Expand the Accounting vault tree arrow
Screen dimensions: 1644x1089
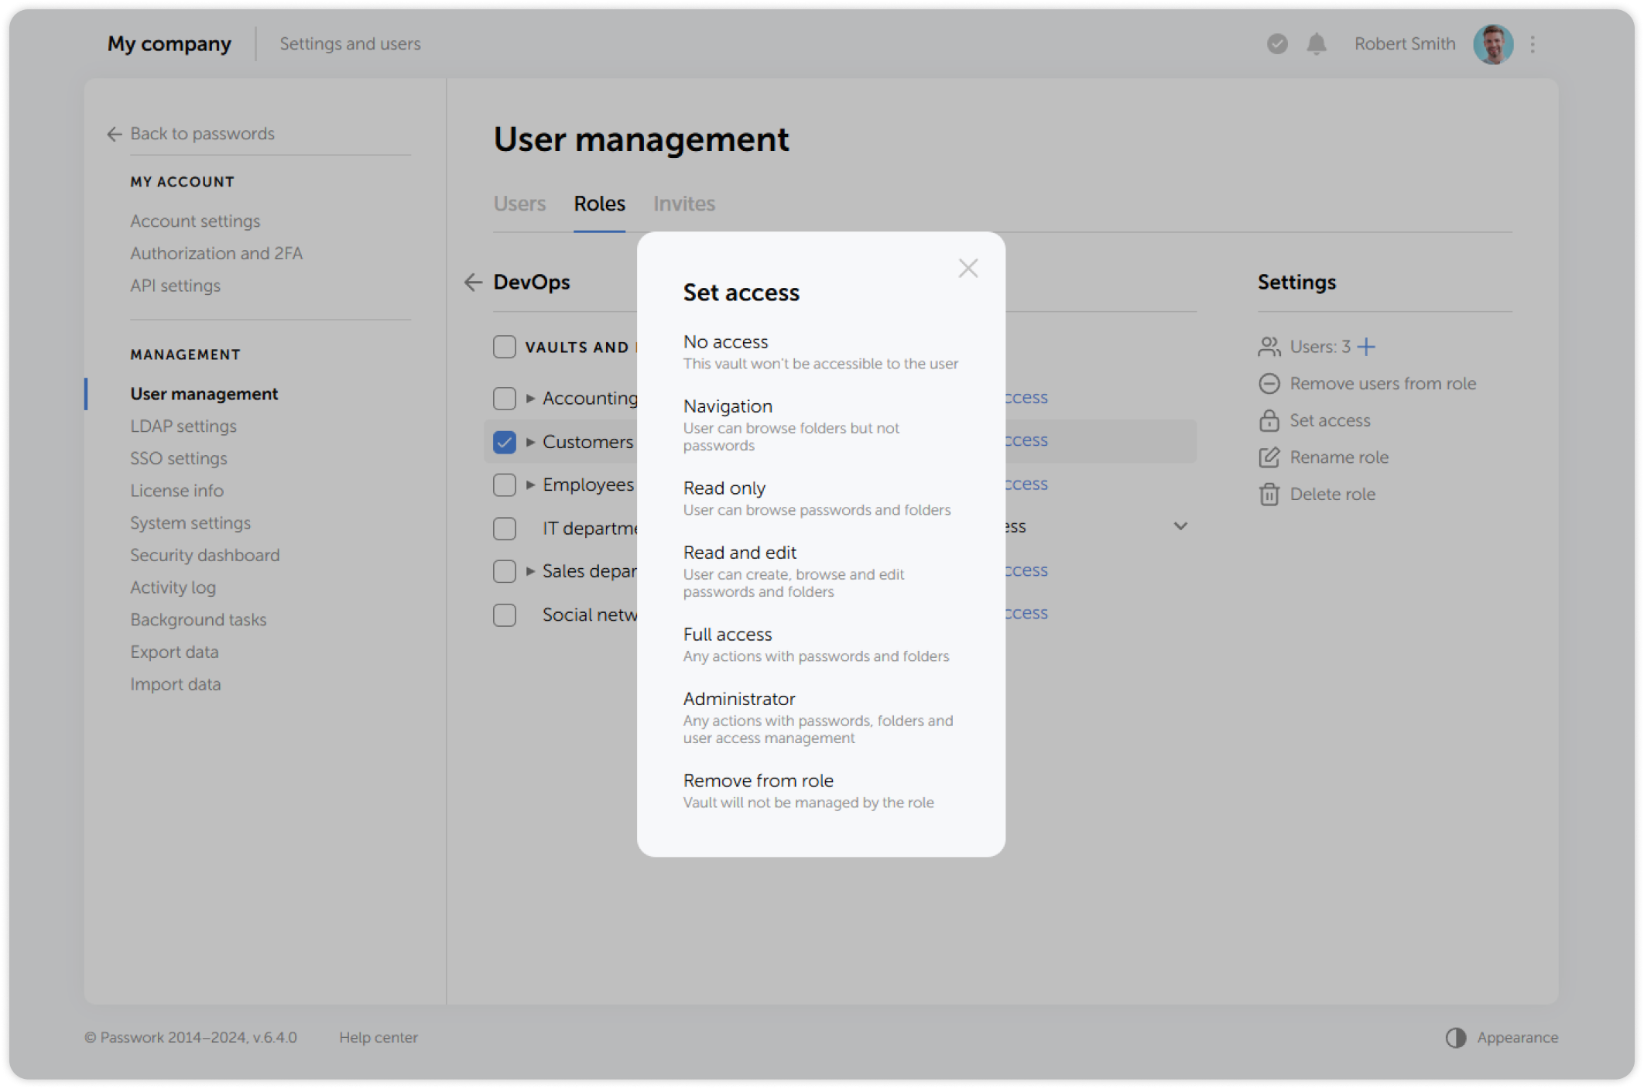[530, 399]
